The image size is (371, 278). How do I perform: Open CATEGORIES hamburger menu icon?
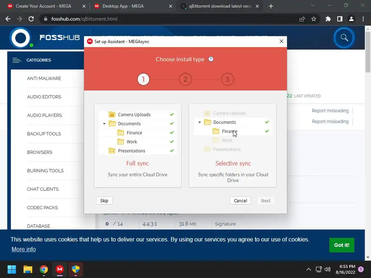click(17, 60)
